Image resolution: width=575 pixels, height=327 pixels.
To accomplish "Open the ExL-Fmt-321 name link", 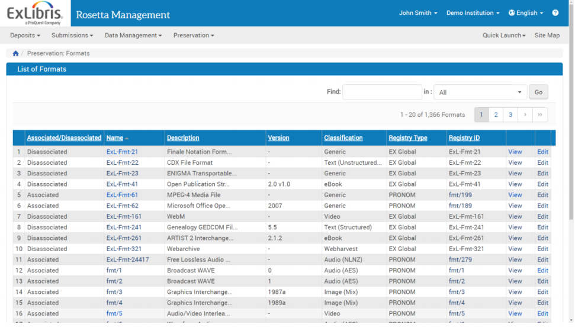I will (x=124, y=249).
